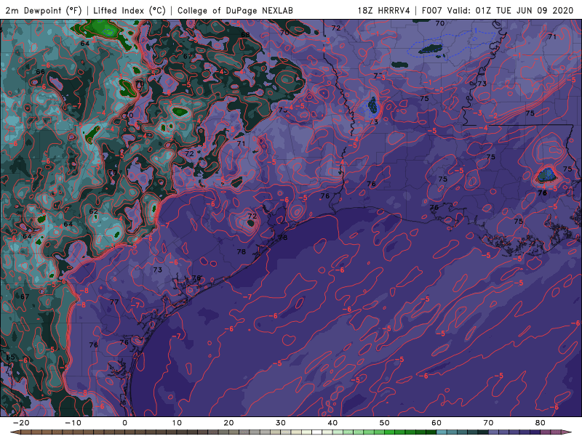
Task: Click the right arrow end of the color bar
Action: point(567,432)
